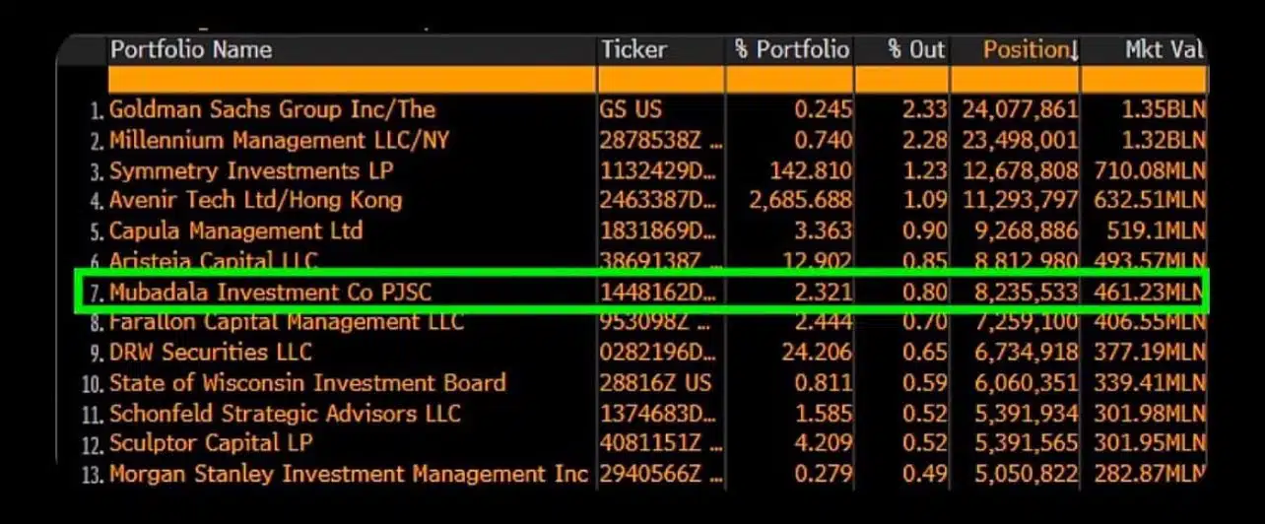Click the orange filter field under Portfolio Name
This screenshot has height=524, width=1265.
point(352,80)
